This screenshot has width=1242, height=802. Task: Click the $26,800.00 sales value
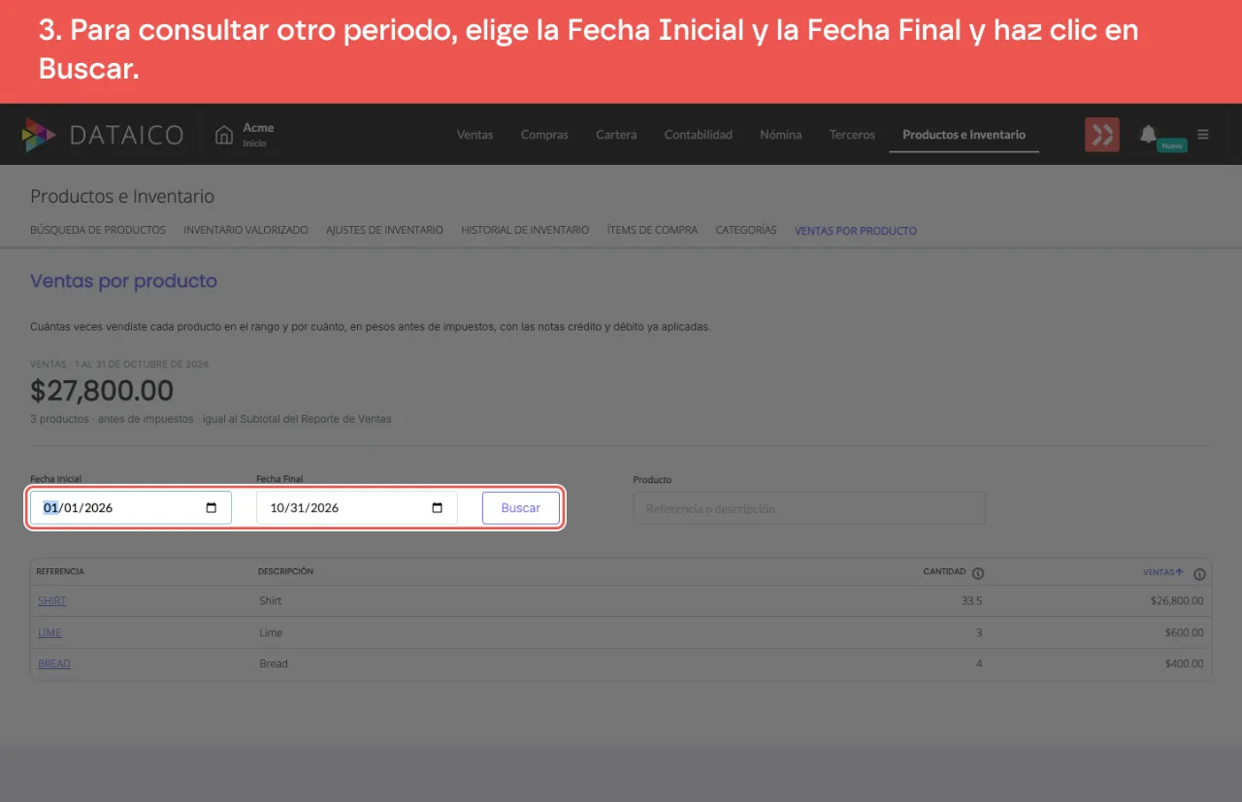pyautogui.click(x=1176, y=601)
